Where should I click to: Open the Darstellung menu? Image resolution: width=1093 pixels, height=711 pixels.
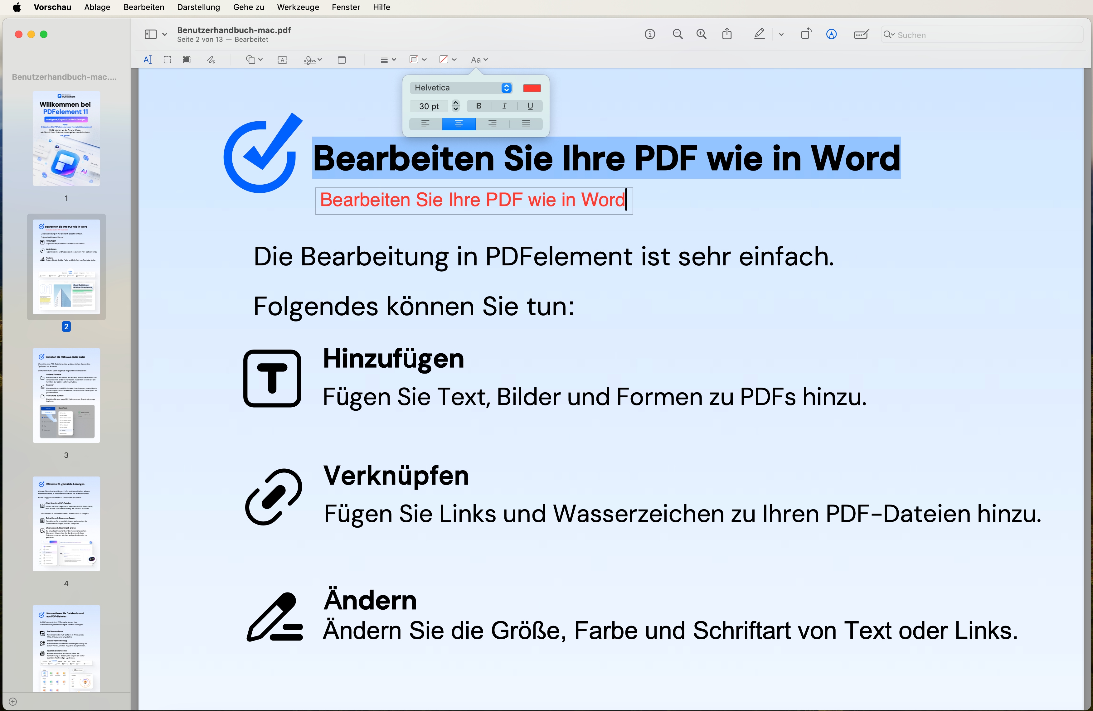coord(198,7)
